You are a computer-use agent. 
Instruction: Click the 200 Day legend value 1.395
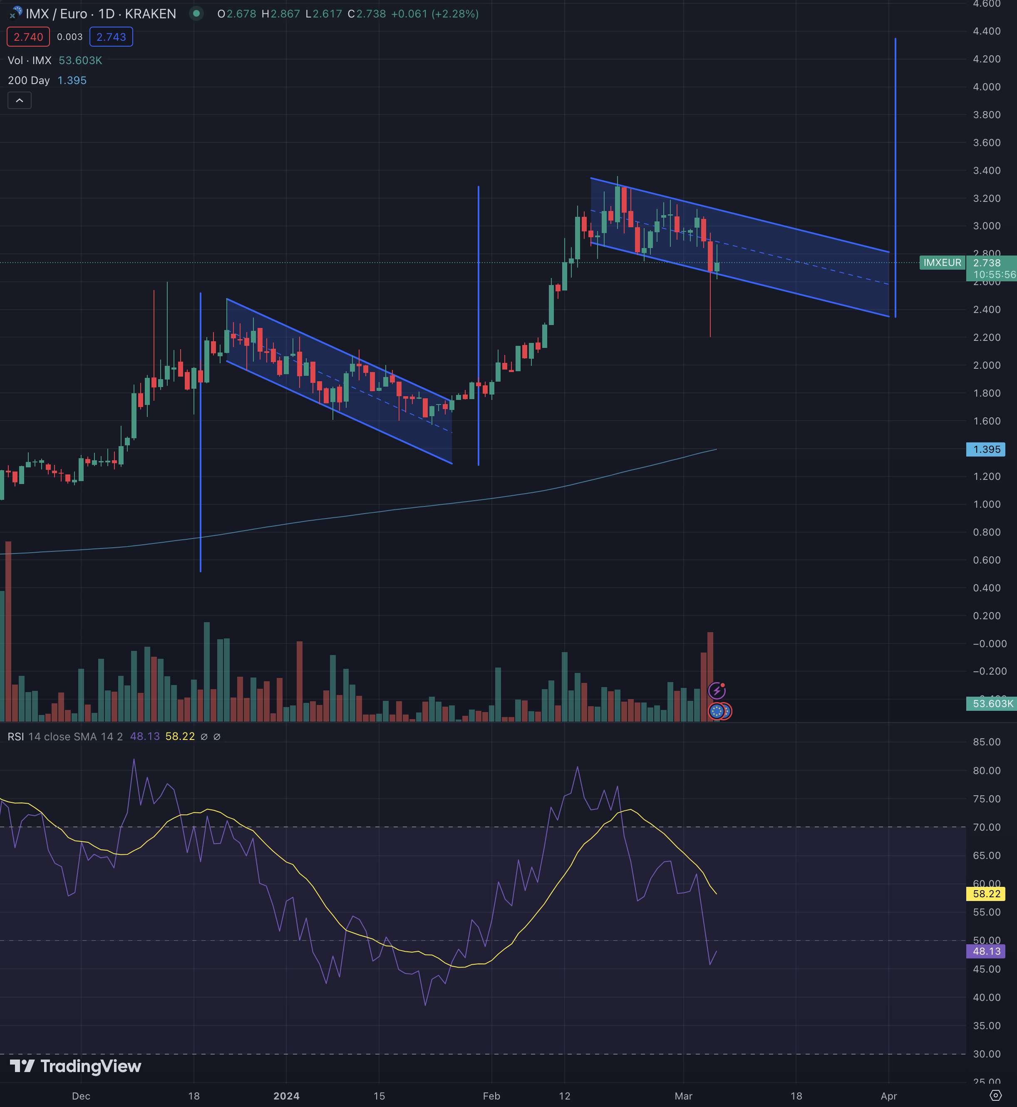pos(72,80)
